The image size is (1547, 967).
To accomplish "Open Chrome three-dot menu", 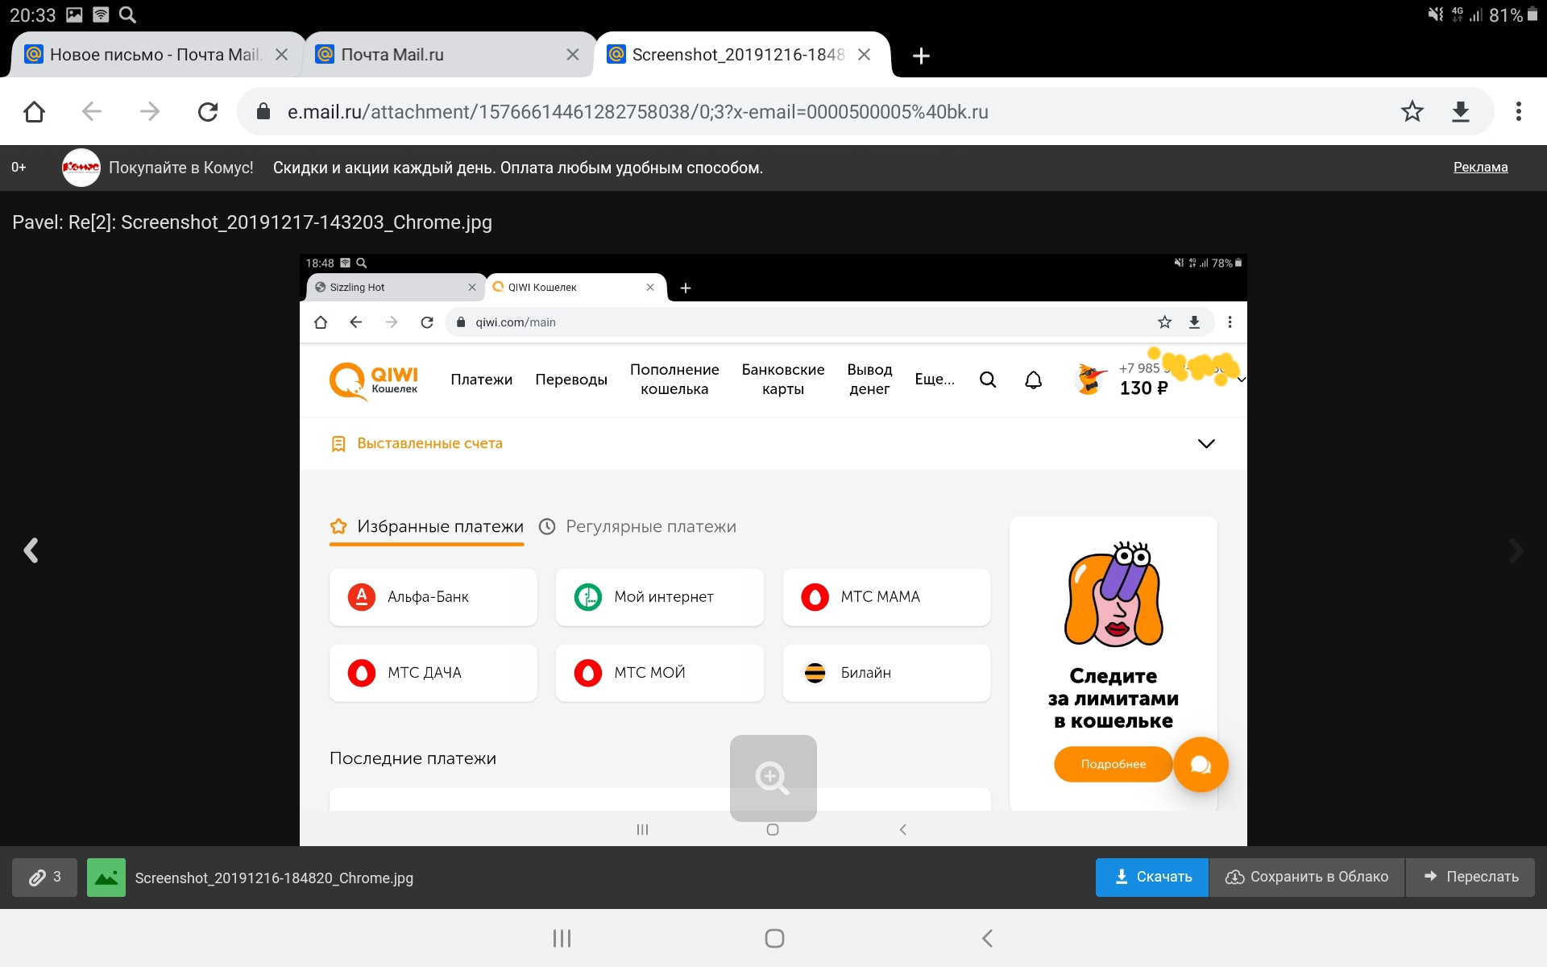I will tap(1518, 111).
